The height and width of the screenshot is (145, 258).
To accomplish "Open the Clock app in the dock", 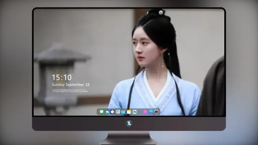I will point(112,112).
